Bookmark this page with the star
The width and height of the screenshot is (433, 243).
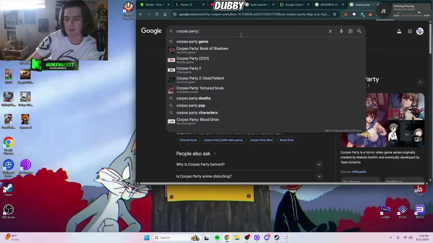[335, 14]
